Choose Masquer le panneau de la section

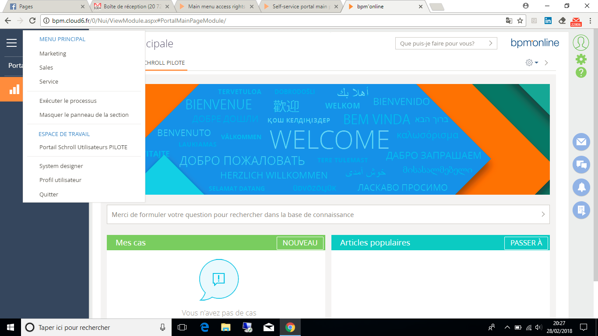(x=84, y=115)
